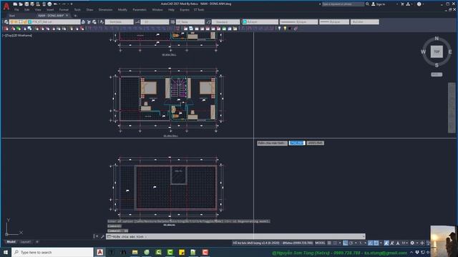Toggle snap mode in status bar
458x257 pixels.
335,243
